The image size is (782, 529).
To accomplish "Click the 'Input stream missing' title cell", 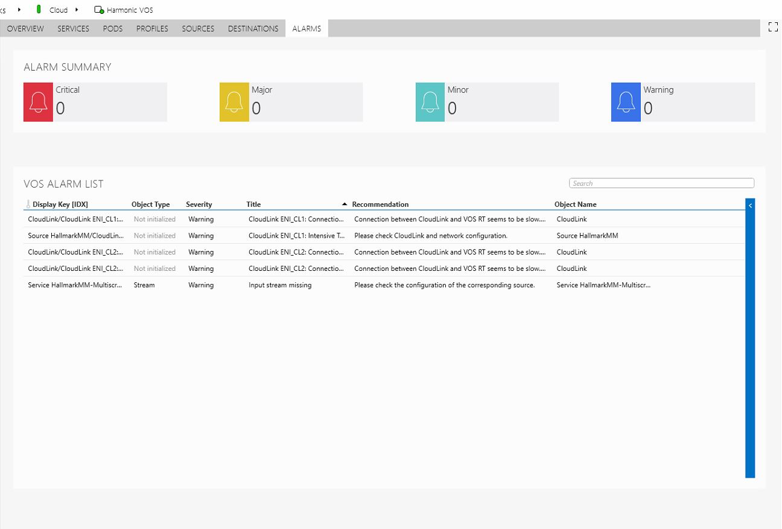I will coord(280,285).
